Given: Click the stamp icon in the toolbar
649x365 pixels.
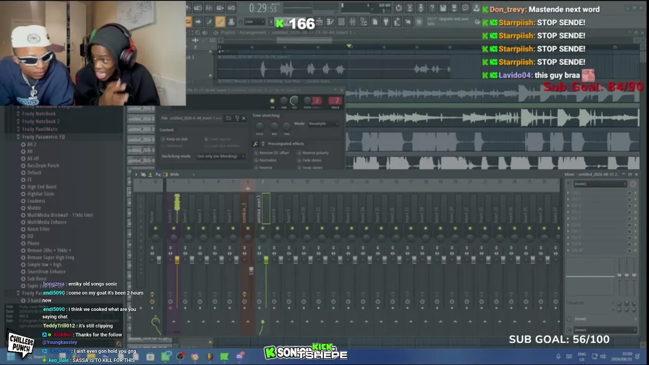Looking at the screenshot, I should 231,22.
